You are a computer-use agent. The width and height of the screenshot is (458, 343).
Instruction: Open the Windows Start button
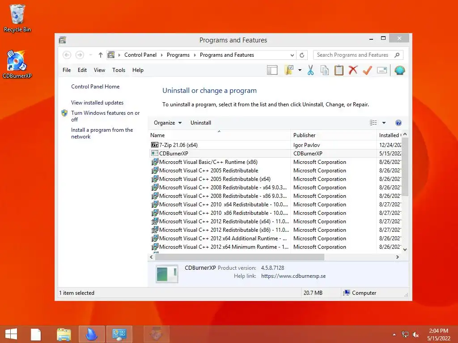pos(11,334)
